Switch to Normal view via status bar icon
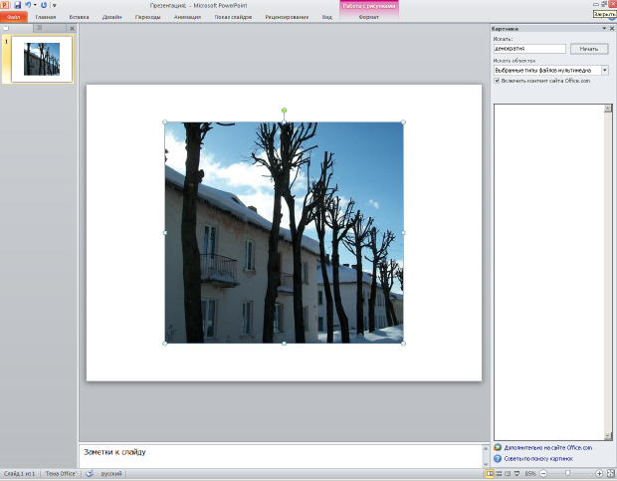 pyautogui.click(x=490, y=473)
